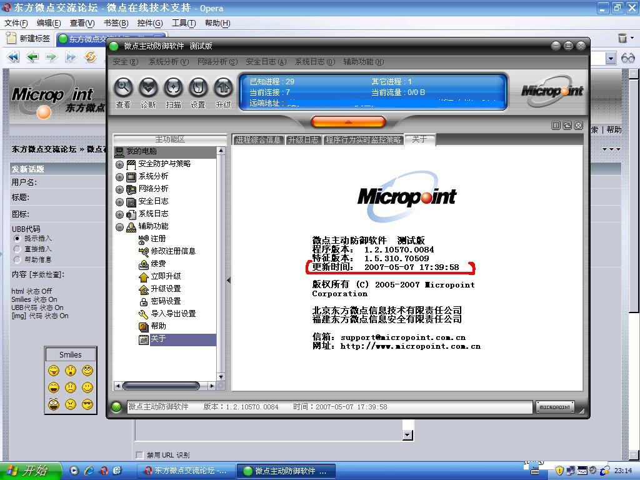
Task: Open the 诊断 diagnosis tool
Action: coord(148,87)
